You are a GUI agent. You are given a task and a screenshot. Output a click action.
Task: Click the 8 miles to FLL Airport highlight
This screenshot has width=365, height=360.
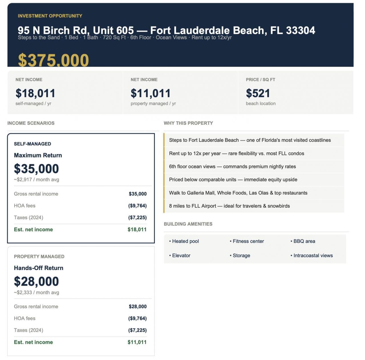coord(229,206)
